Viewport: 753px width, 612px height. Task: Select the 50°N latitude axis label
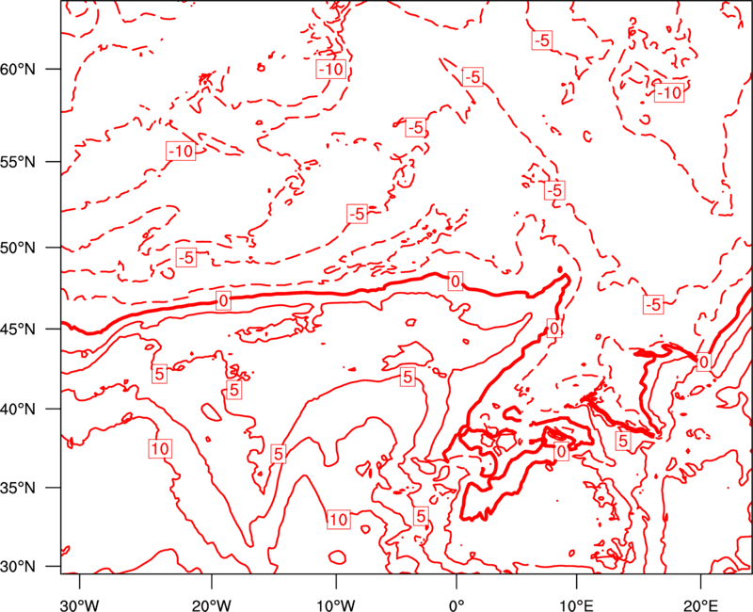18,248
